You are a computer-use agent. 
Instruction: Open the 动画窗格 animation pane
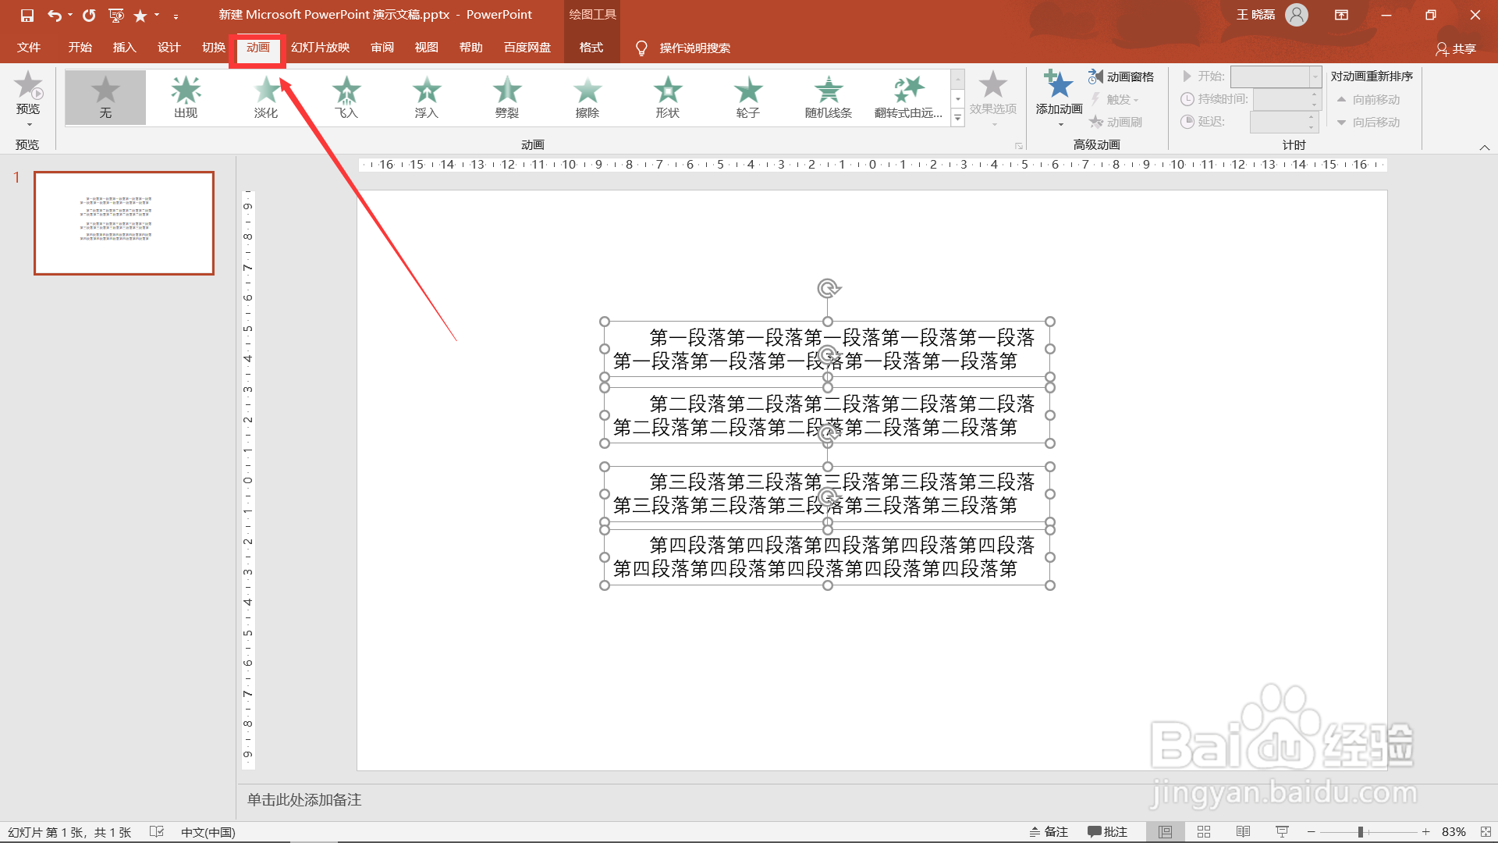click(1121, 76)
